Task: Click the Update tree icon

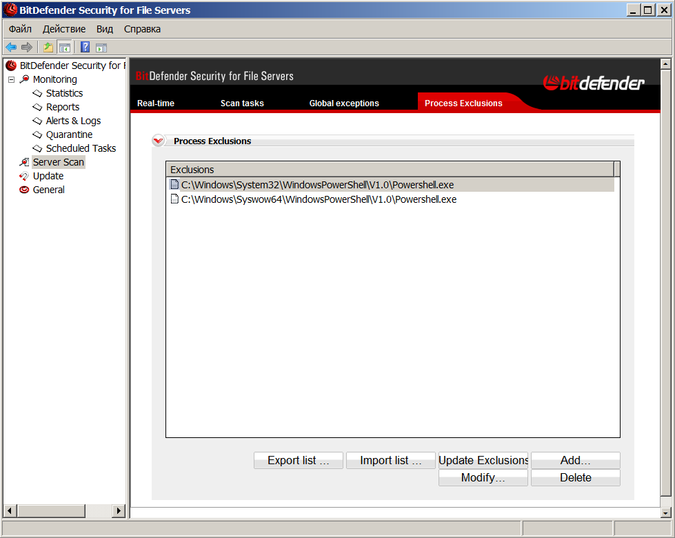Action: [24, 176]
